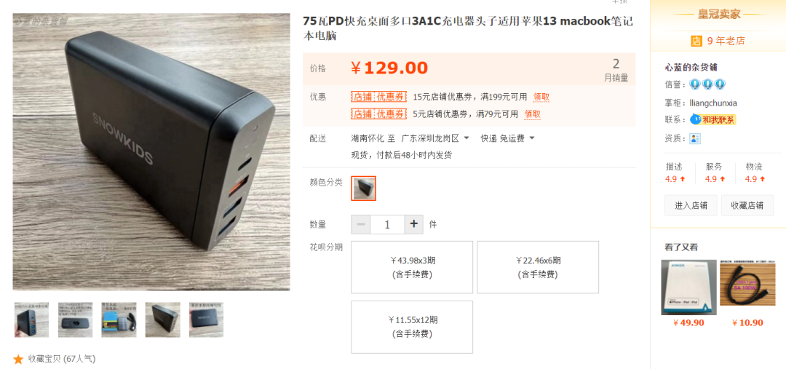Edit the quantity input field
This screenshot has height=369, width=786.
point(387,224)
